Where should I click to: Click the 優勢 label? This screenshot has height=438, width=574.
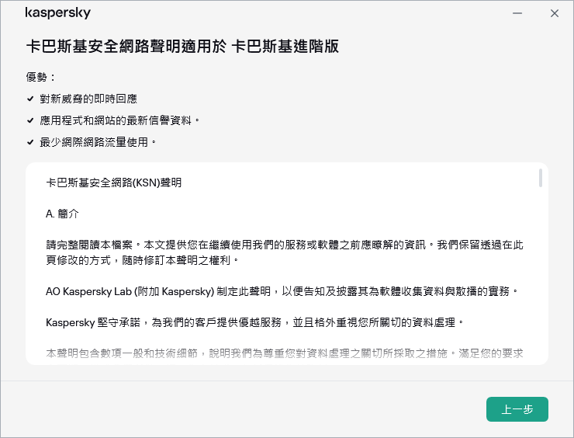pyautogui.click(x=41, y=78)
